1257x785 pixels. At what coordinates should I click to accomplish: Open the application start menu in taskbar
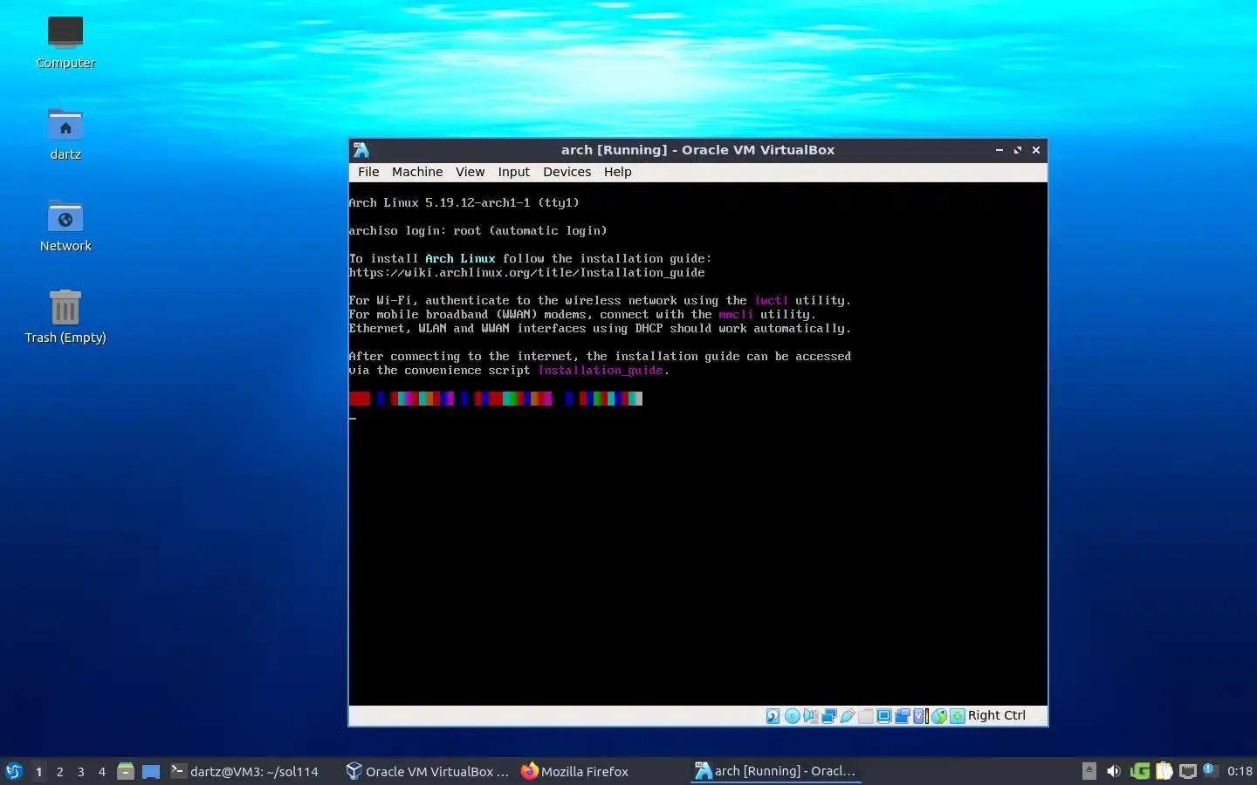13,771
